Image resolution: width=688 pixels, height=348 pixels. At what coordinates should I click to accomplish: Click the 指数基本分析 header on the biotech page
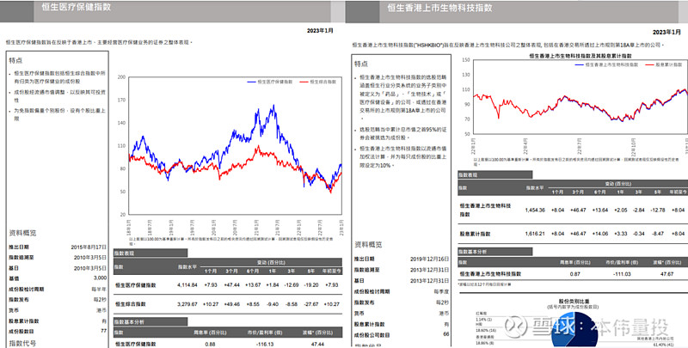point(495,252)
